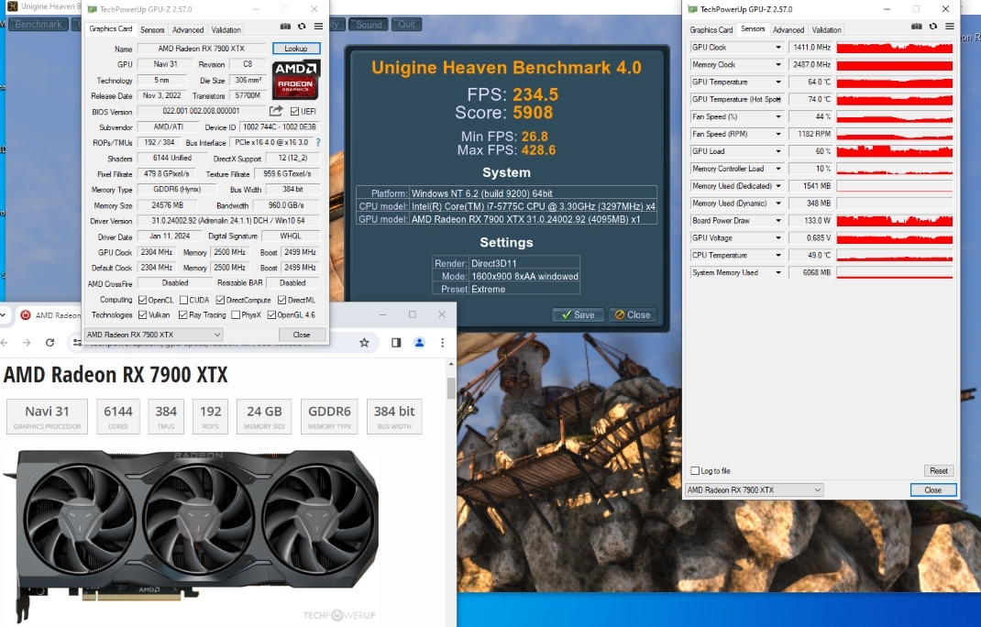The image size is (981, 627).
Task: Toggle the Ray Tracing checkbox
Action: 182,314
